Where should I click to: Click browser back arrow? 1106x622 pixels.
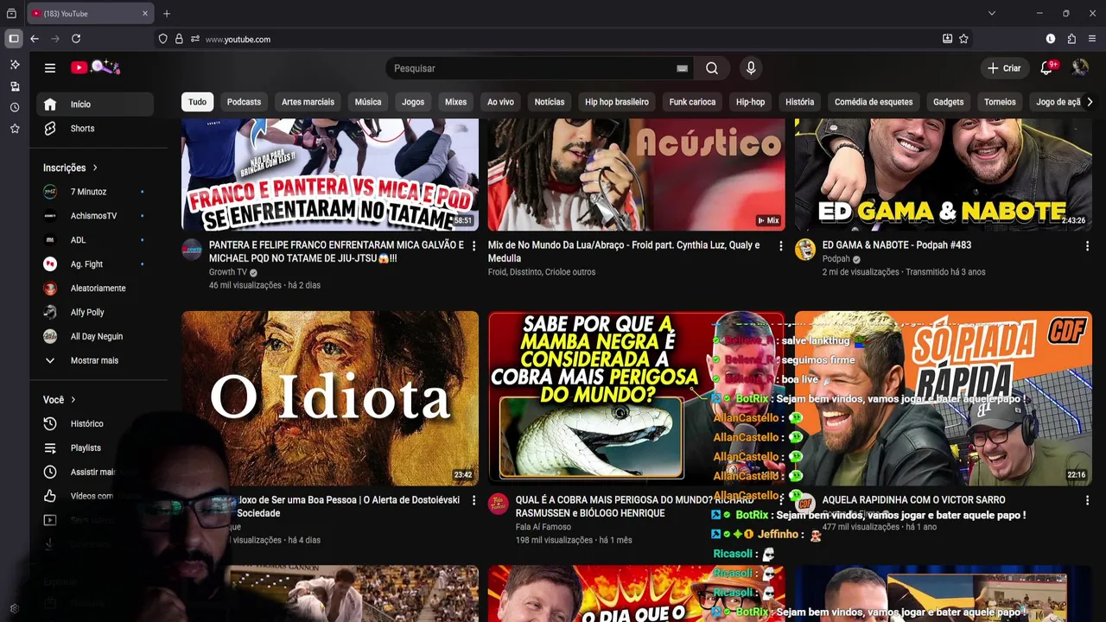pyautogui.click(x=35, y=39)
